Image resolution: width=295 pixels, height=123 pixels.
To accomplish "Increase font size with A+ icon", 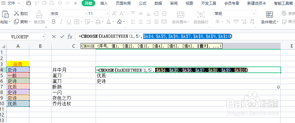I will 114,14.
